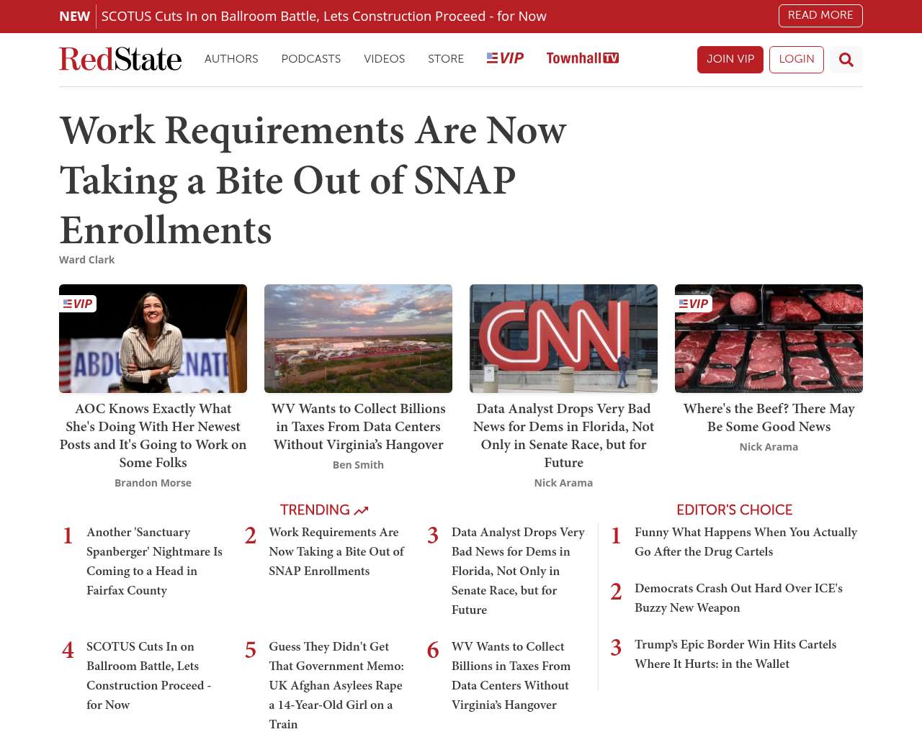View Nick Arama under Data Analyst card
Viewport: 922px width, 737px height.
click(x=563, y=483)
